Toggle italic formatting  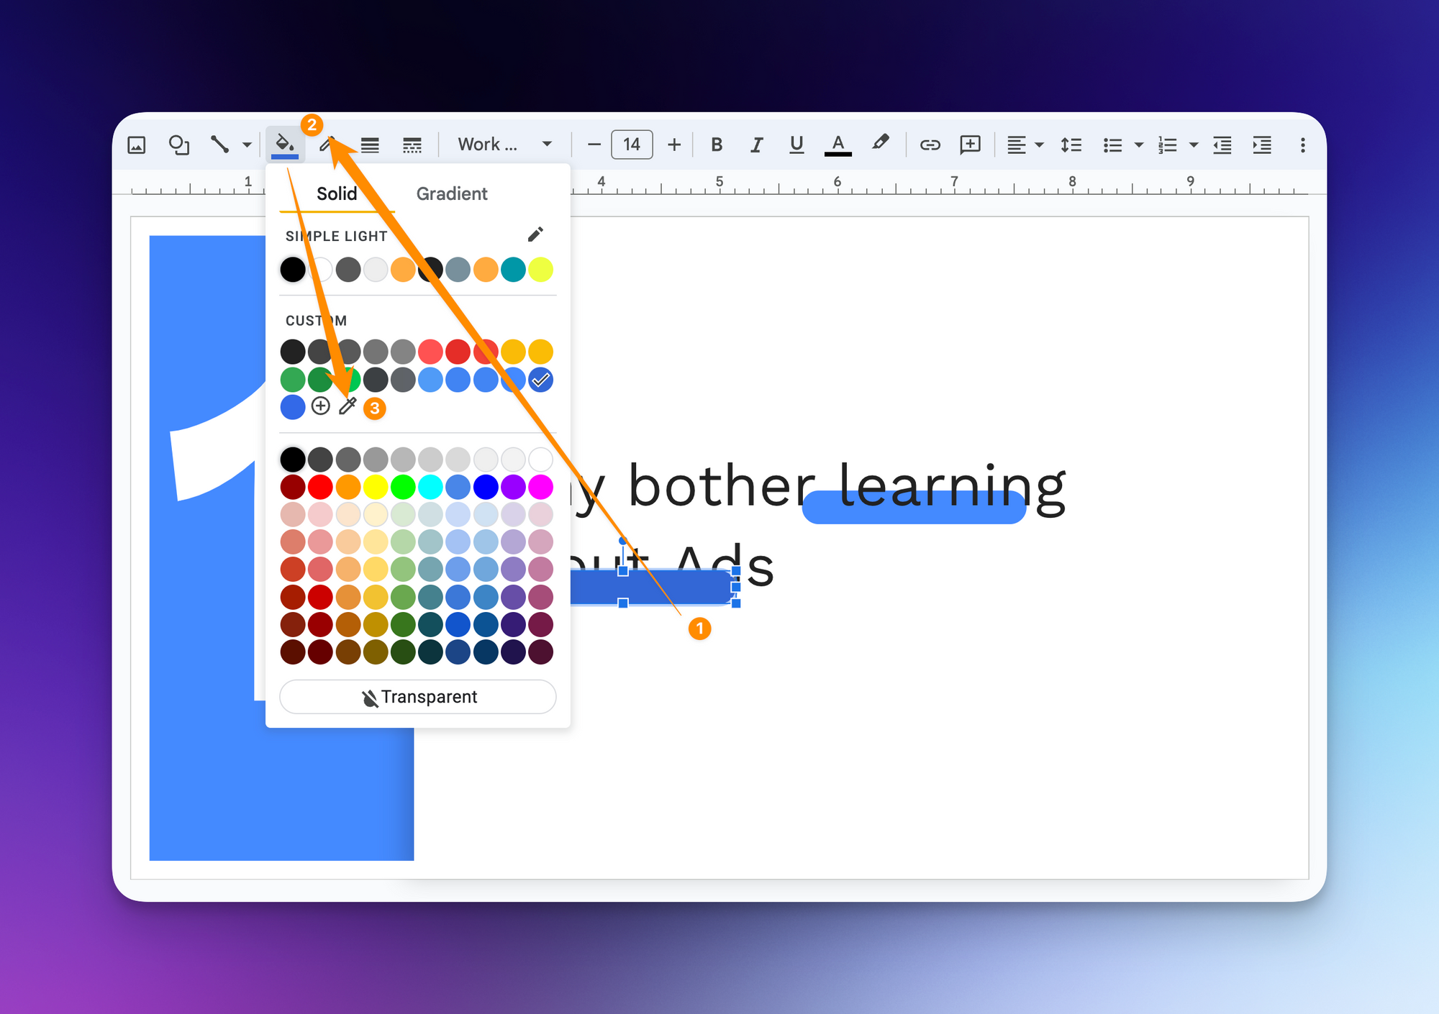(x=756, y=145)
